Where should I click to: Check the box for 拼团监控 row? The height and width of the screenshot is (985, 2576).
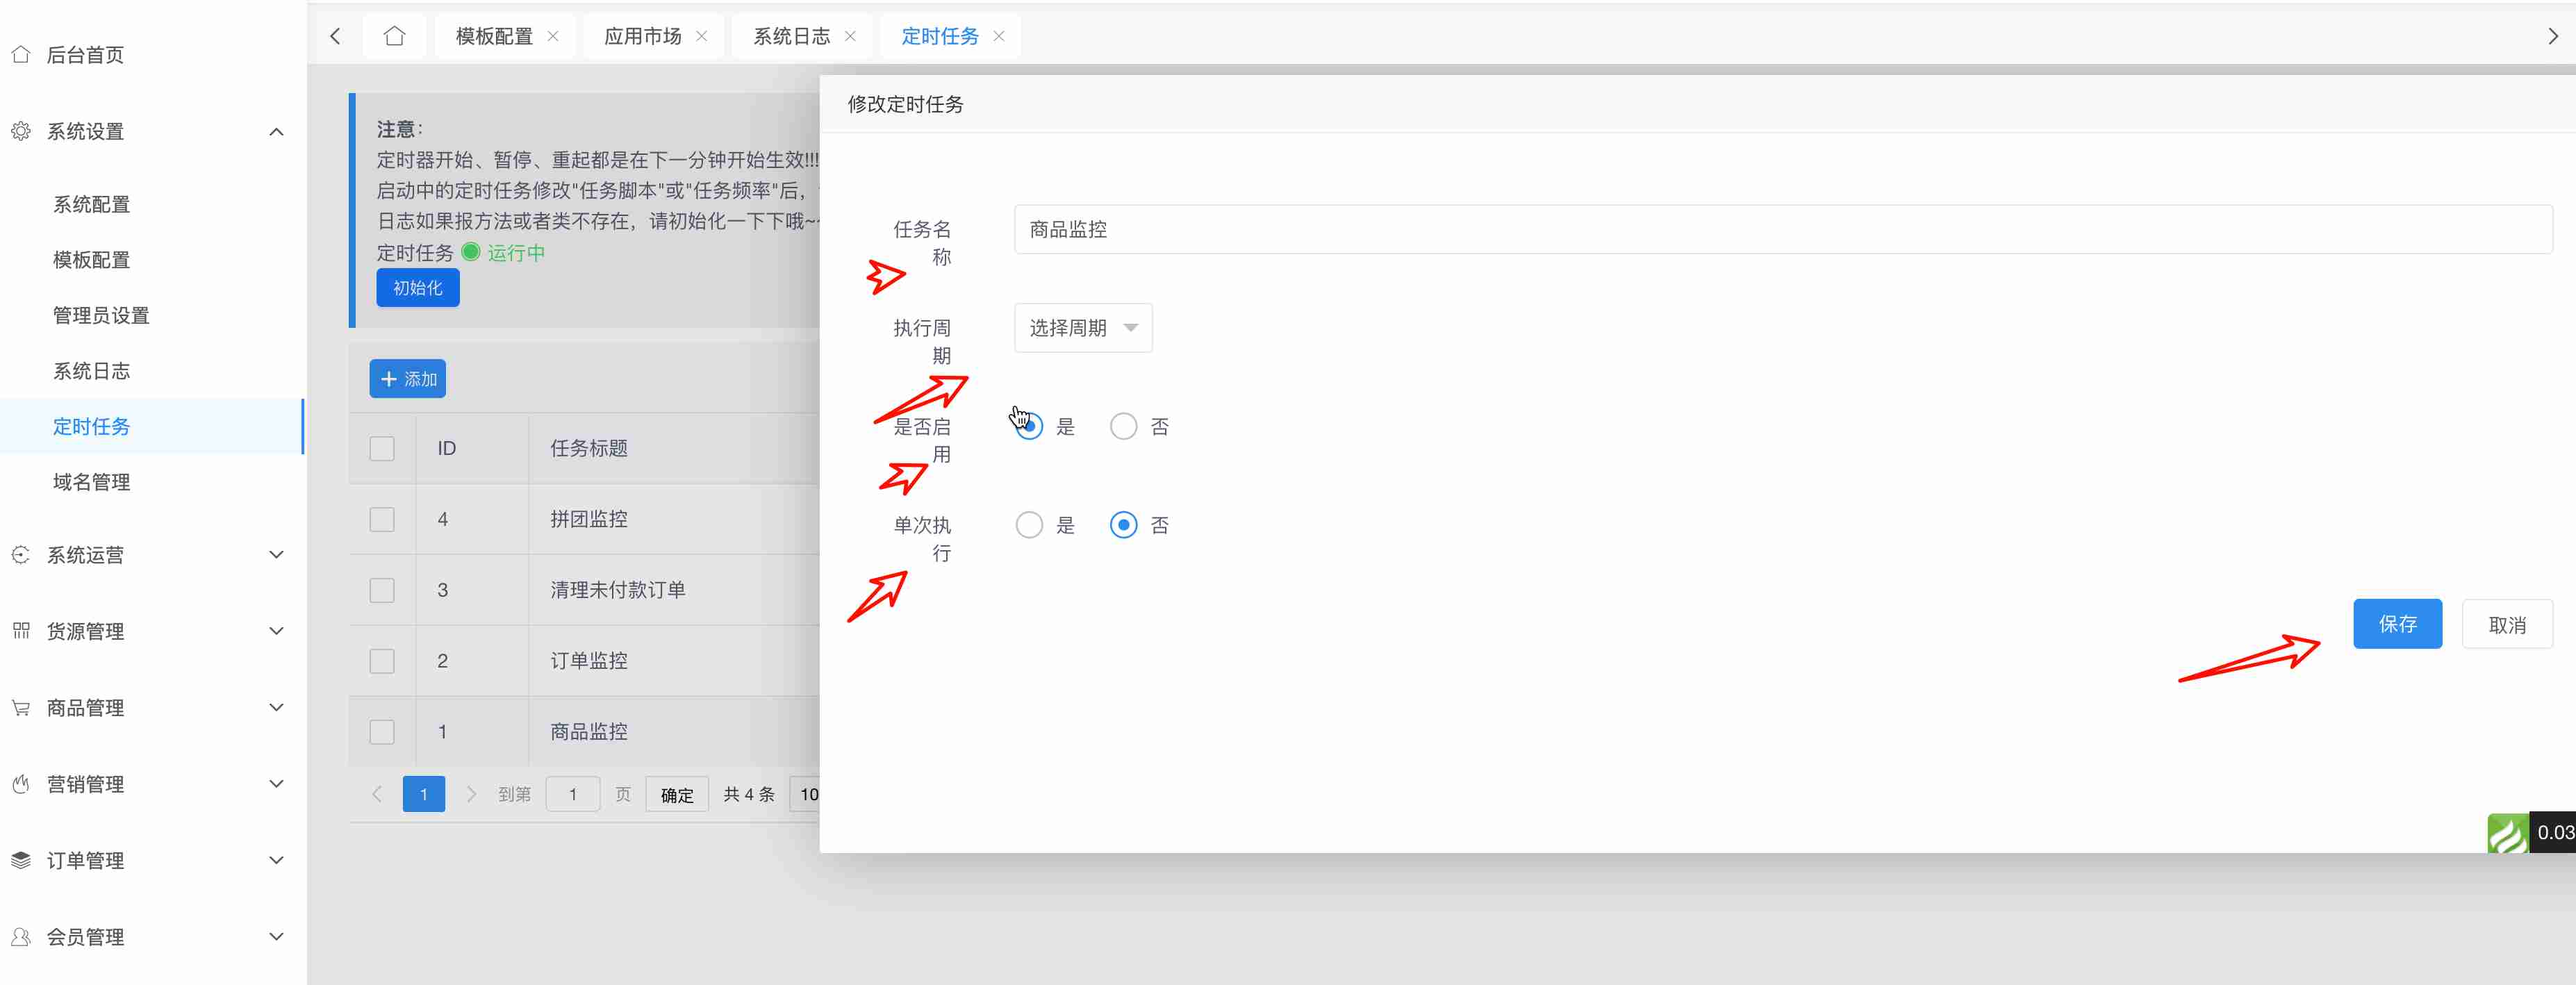point(382,519)
